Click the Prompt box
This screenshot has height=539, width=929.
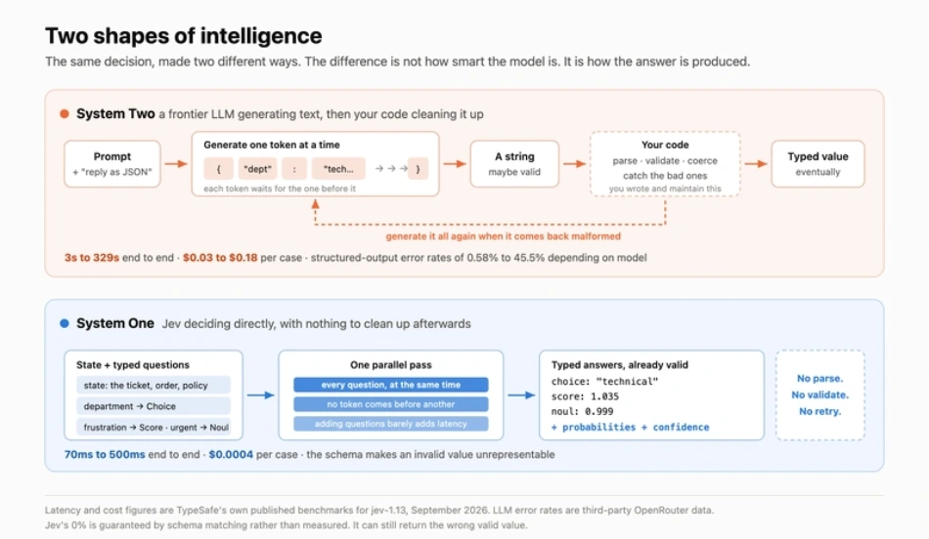pyautogui.click(x=112, y=164)
